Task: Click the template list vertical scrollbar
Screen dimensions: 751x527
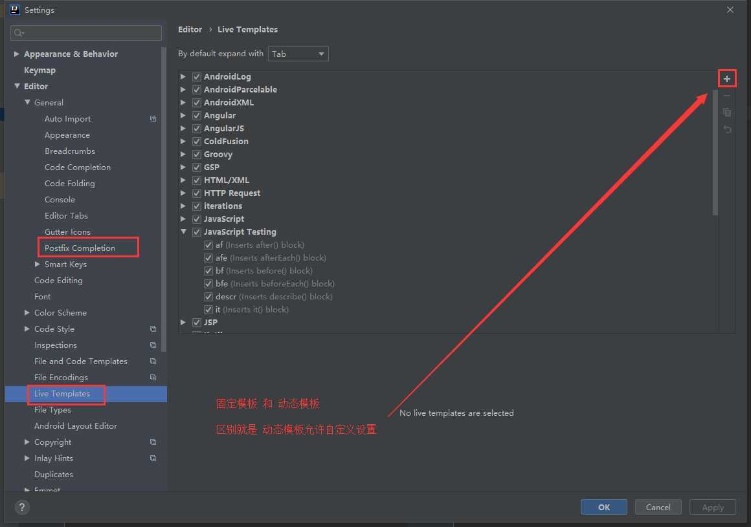Action: click(715, 152)
